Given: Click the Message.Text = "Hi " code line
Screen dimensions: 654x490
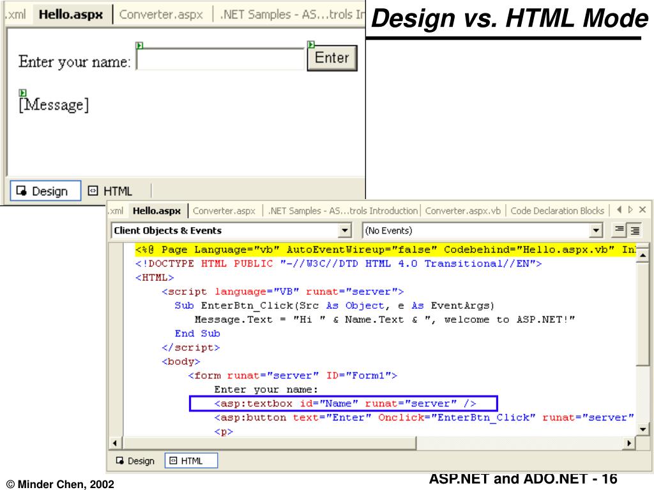Looking at the screenshot, I should click(x=384, y=320).
